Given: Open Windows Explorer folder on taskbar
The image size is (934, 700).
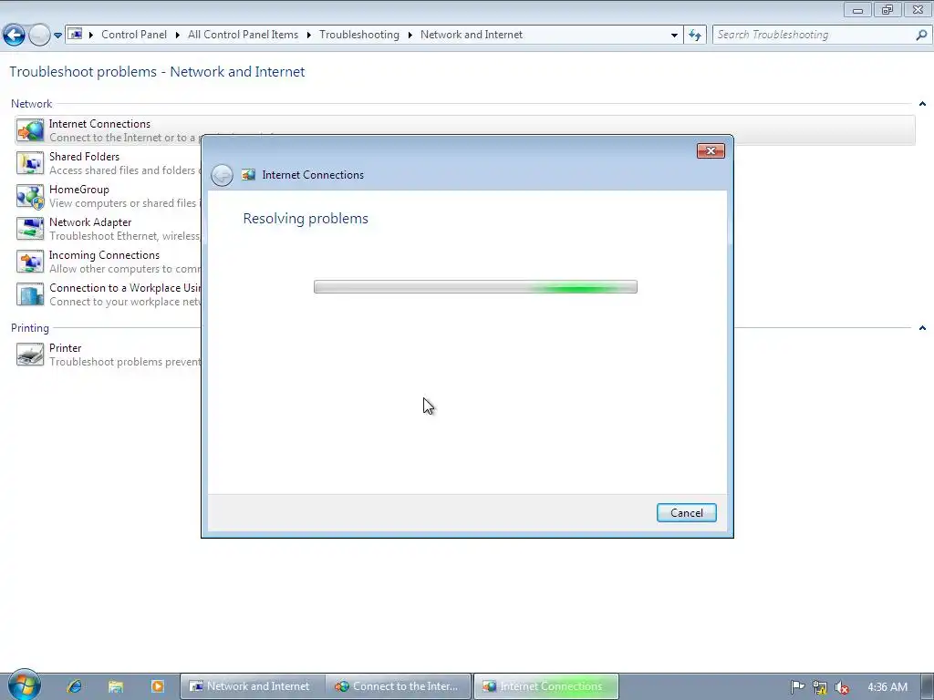Looking at the screenshot, I should coord(116,686).
